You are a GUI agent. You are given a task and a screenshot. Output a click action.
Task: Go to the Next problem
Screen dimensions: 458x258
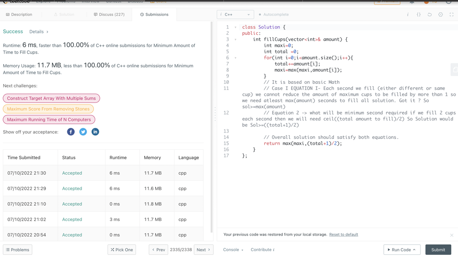(204, 250)
